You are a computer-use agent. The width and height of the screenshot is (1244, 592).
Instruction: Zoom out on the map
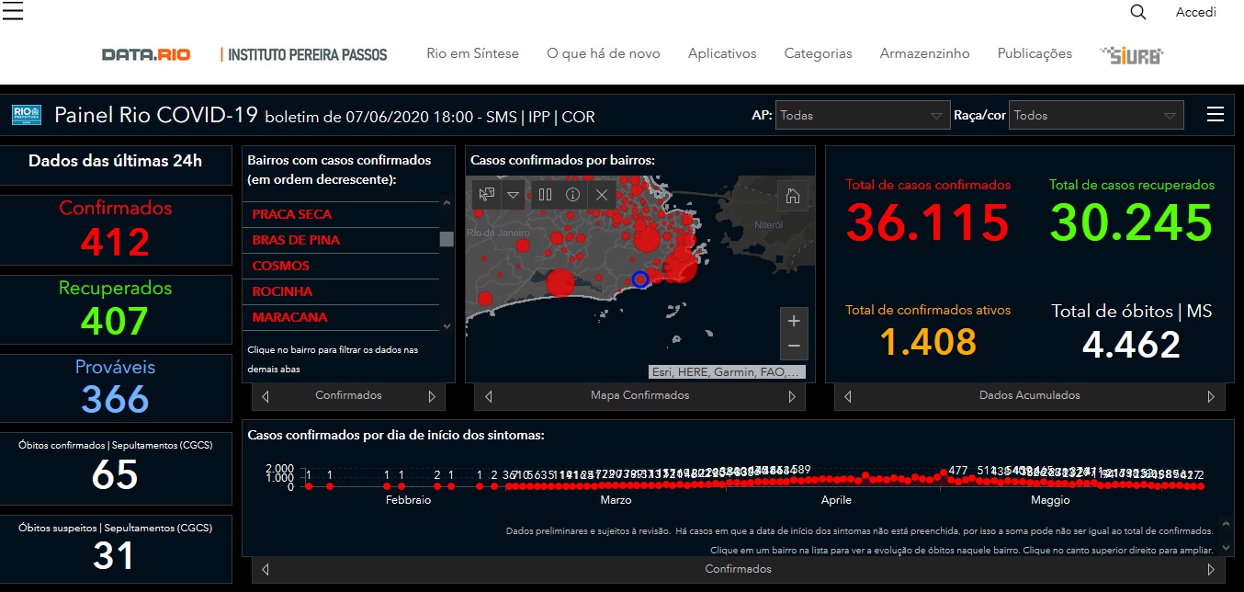click(794, 347)
